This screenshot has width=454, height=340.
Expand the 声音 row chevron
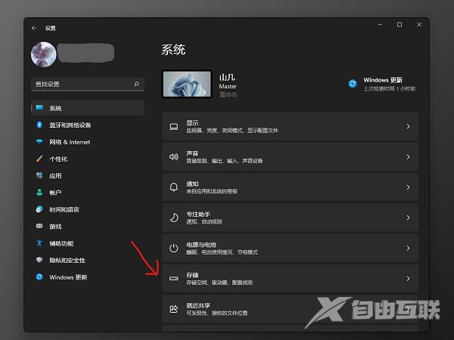pyautogui.click(x=408, y=156)
